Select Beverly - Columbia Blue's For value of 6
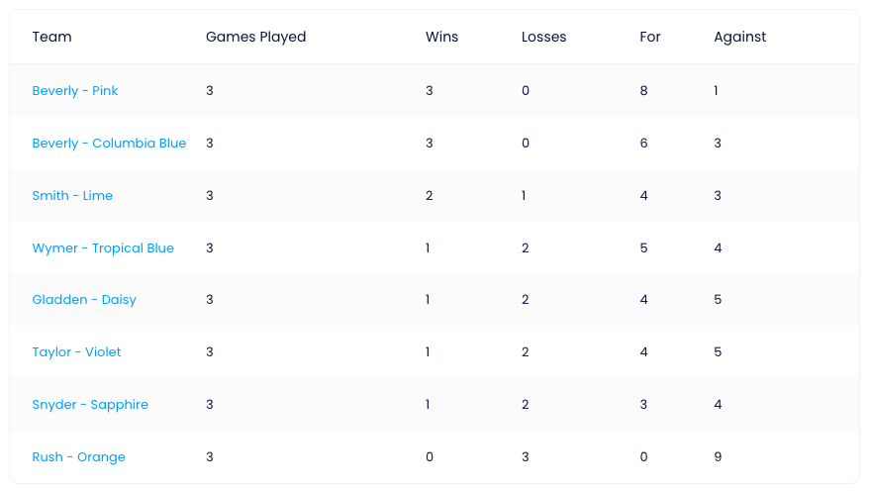This screenshot has width=870, height=492. (643, 144)
